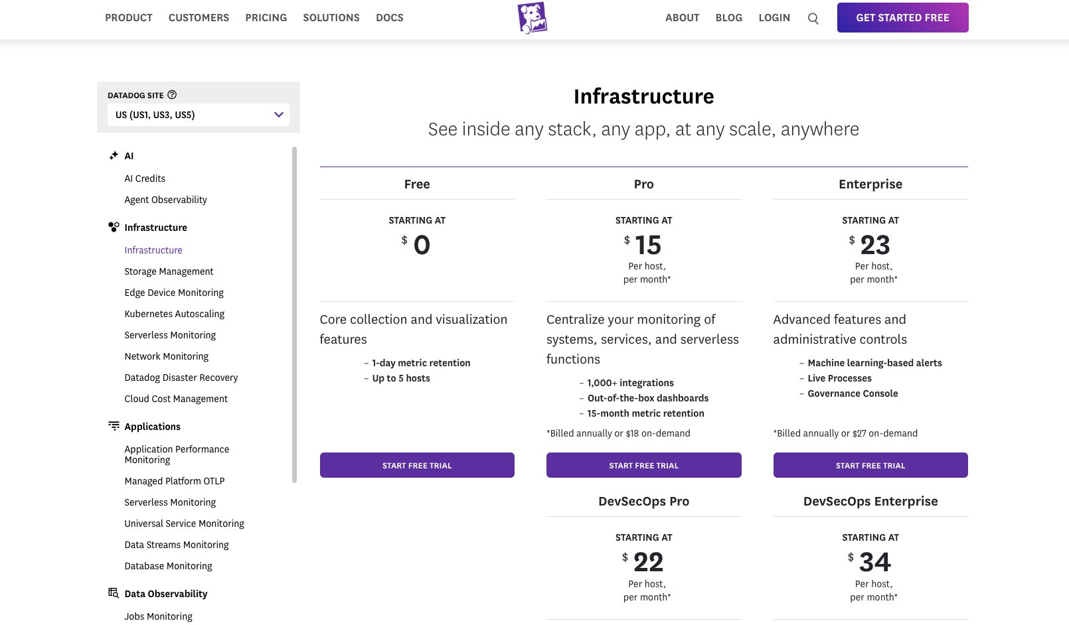Click "Up to 5 hosts" feature text

point(401,378)
